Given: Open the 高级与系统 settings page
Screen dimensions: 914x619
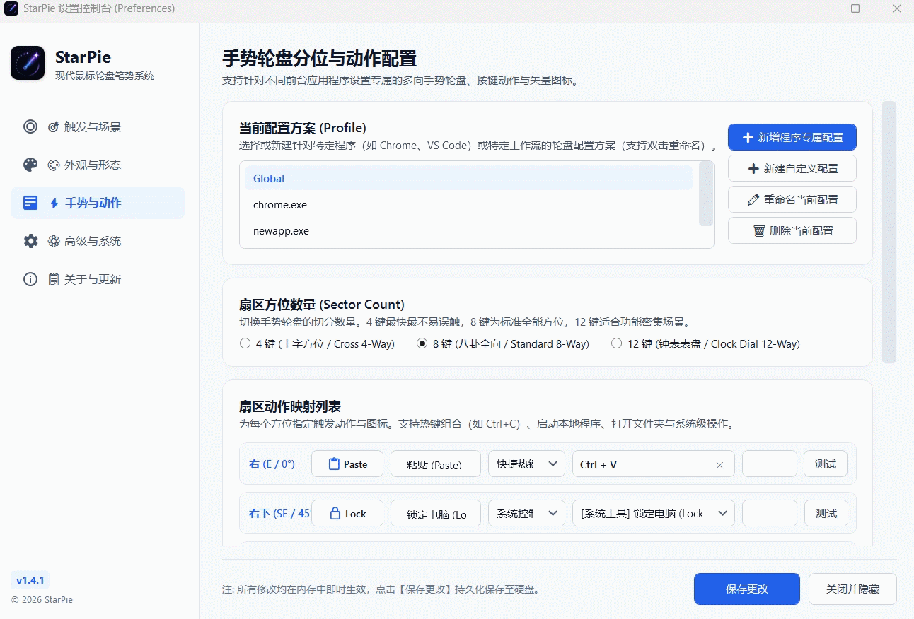Looking at the screenshot, I should tap(98, 242).
